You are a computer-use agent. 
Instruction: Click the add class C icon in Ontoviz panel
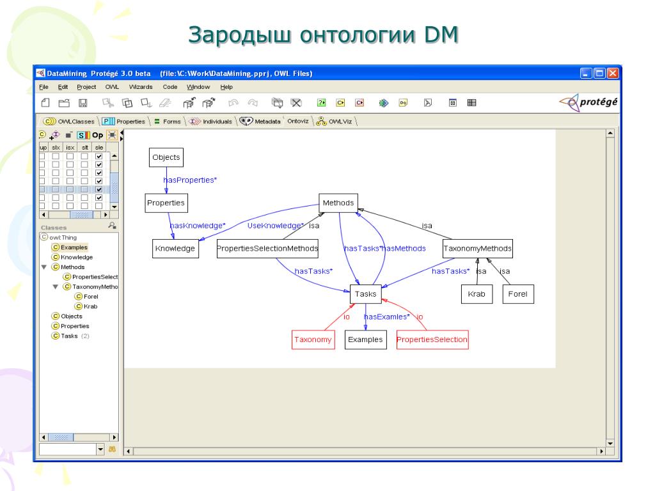(42, 134)
